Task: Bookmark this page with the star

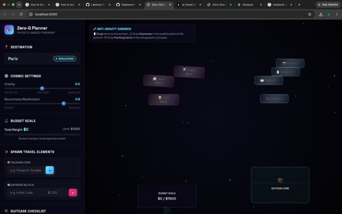Action: point(309,14)
